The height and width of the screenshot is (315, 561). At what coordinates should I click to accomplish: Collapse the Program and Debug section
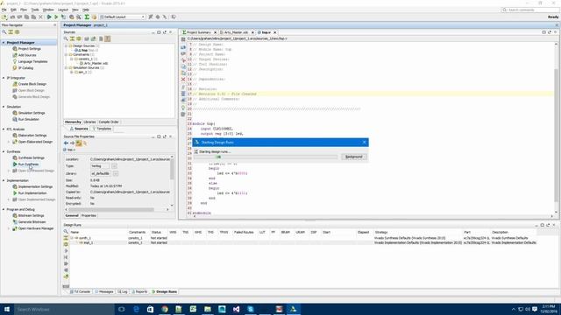pyautogui.click(x=4, y=209)
